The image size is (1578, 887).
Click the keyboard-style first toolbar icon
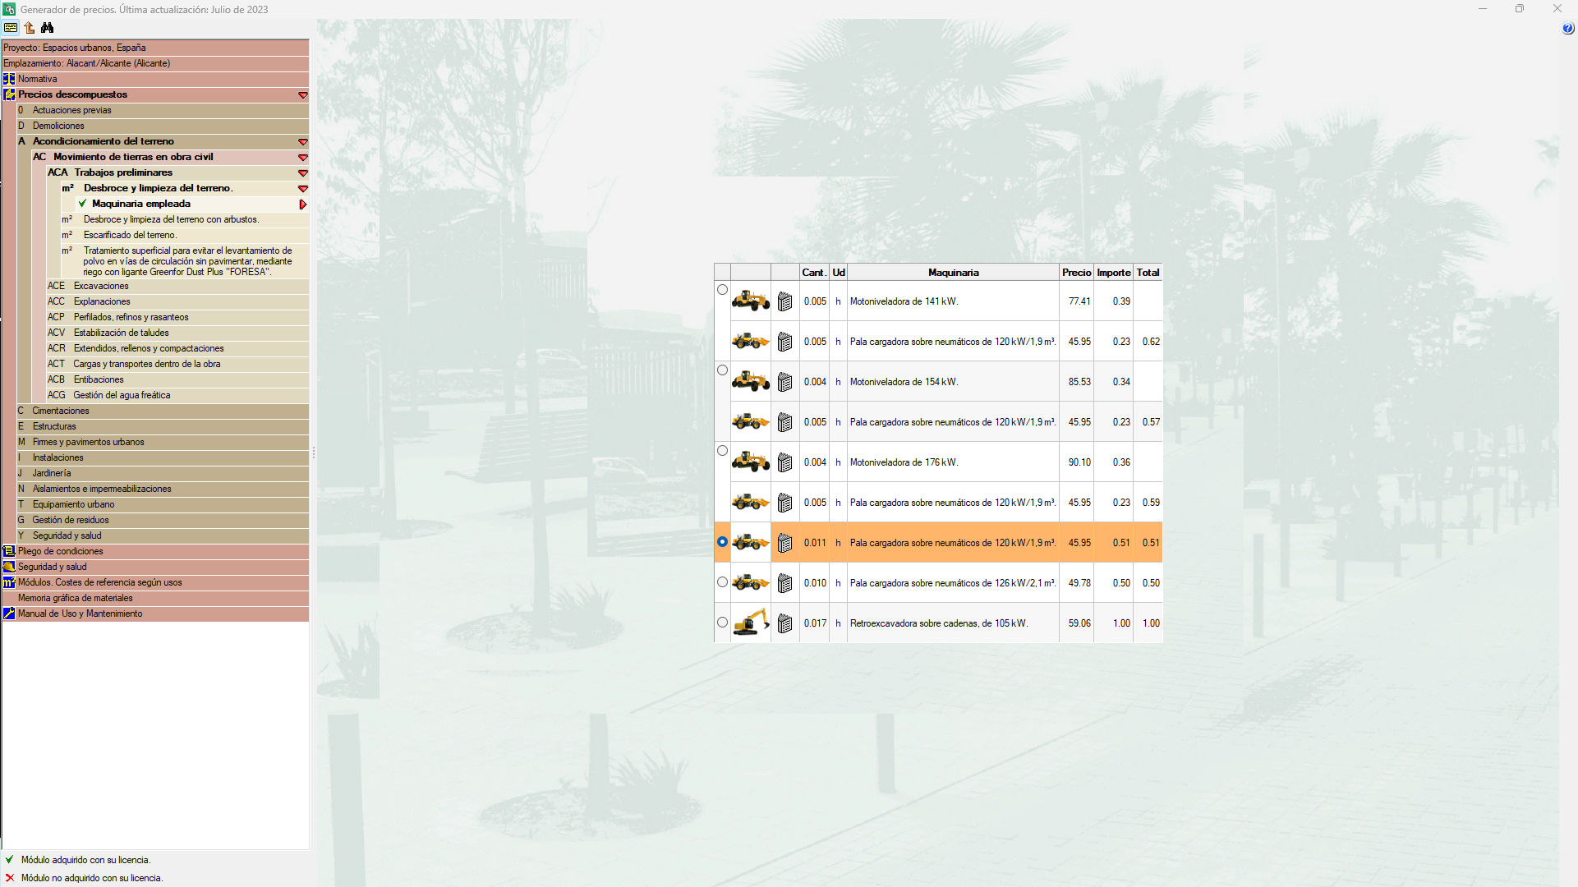coord(11,28)
